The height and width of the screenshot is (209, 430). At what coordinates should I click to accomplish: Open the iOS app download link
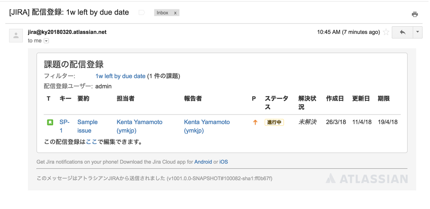pyautogui.click(x=223, y=162)
